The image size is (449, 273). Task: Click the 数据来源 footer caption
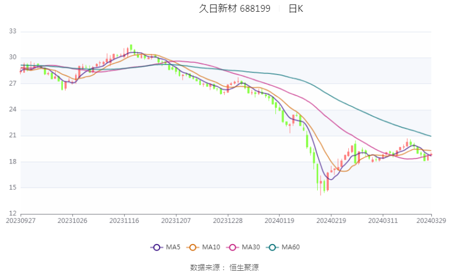coord(205,267)
